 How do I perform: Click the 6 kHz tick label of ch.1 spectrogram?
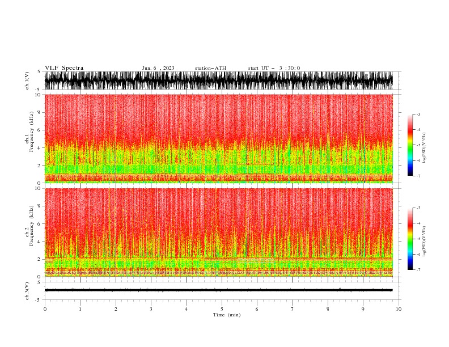tap(40, 130)
